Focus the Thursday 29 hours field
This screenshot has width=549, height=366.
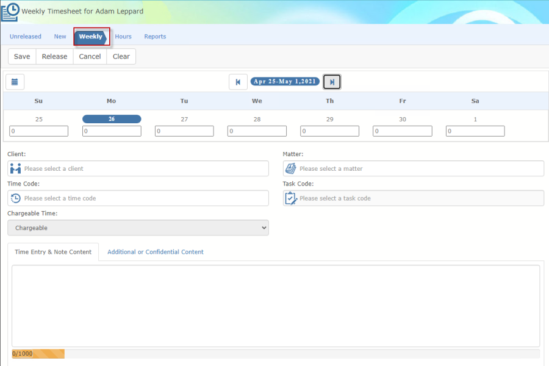[330, 131]
